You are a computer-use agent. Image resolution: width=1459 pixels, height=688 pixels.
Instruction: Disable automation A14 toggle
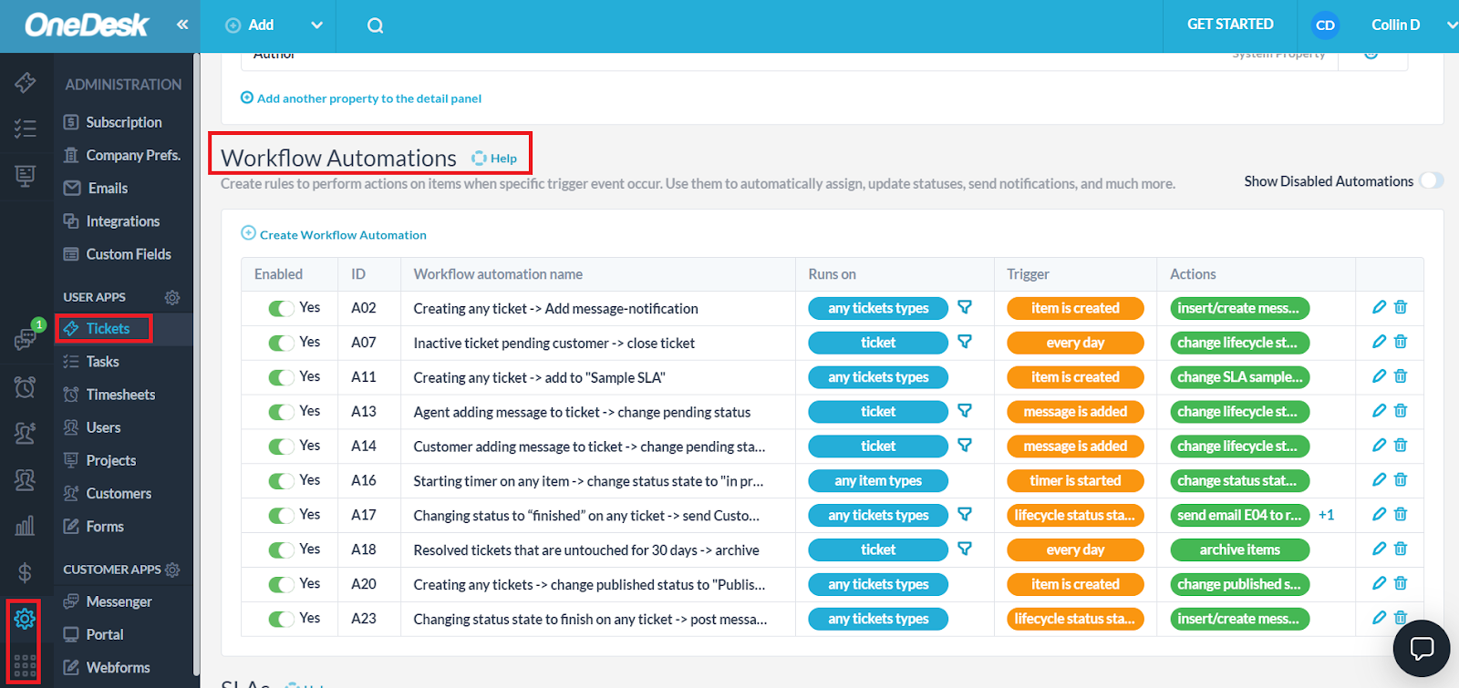click(x=281, y=447)
